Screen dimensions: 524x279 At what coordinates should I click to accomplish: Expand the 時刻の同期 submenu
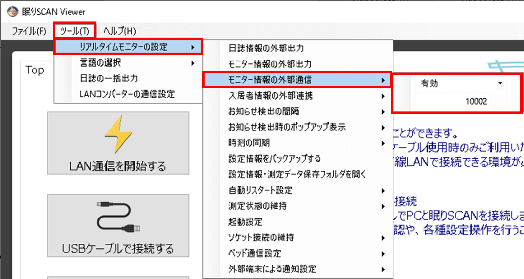point(296,143)
